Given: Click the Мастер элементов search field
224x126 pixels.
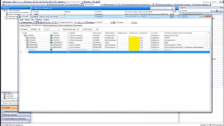Looking at the screenshot, I should click(161, 8).
